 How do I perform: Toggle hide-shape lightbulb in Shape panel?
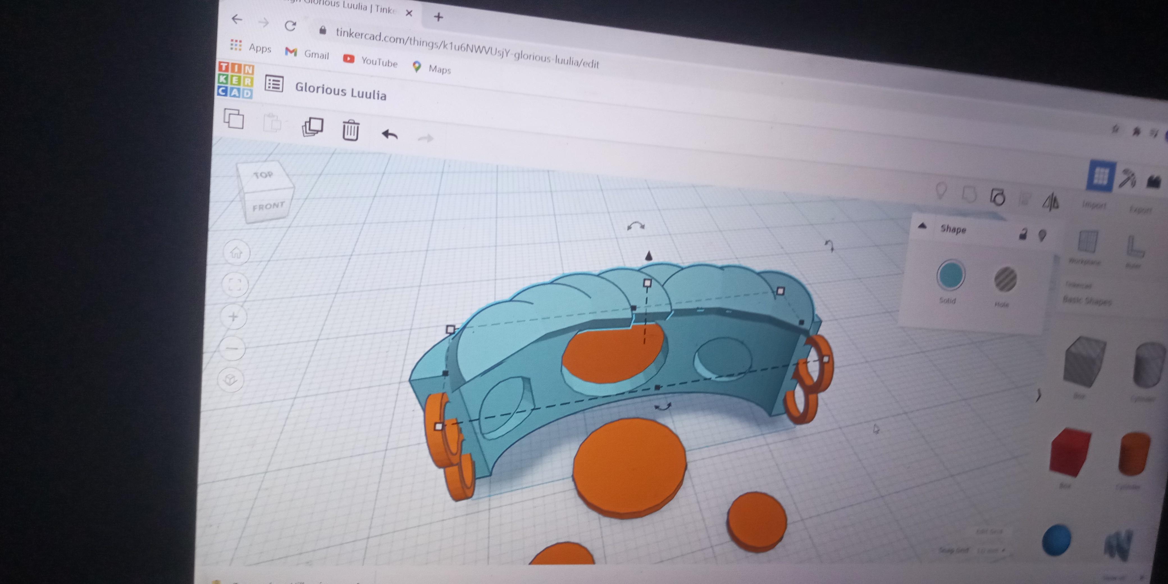(1042, 235)
